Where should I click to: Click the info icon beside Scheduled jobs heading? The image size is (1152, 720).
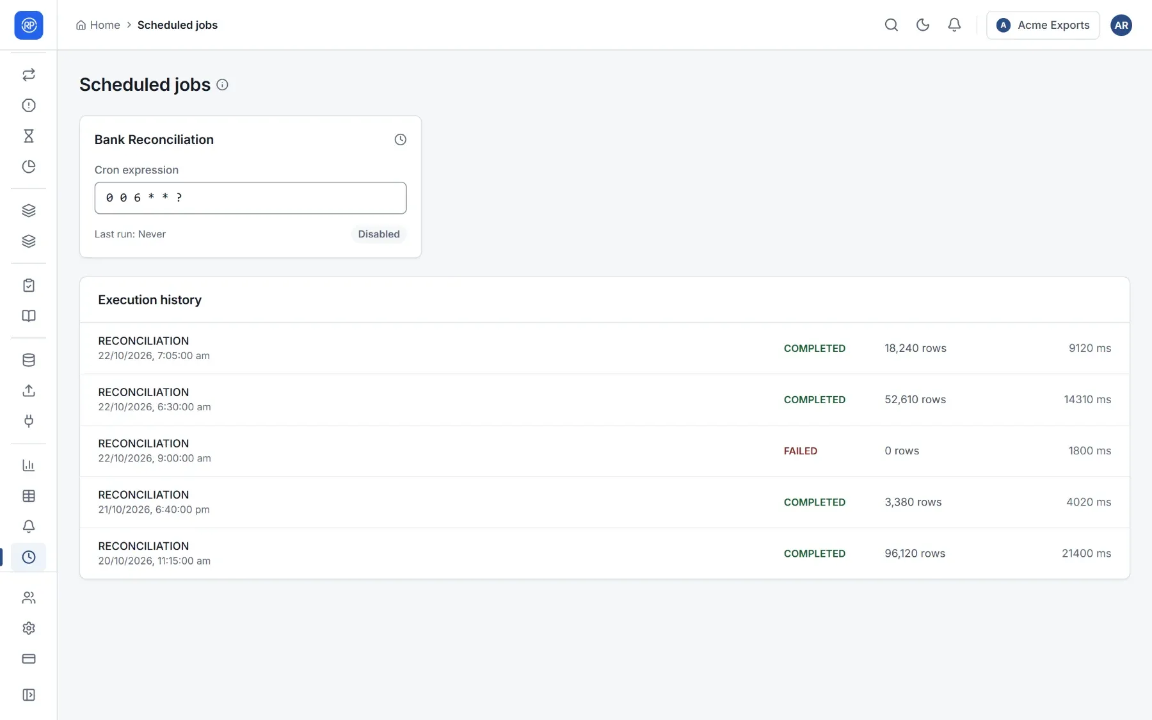point(222,84)
